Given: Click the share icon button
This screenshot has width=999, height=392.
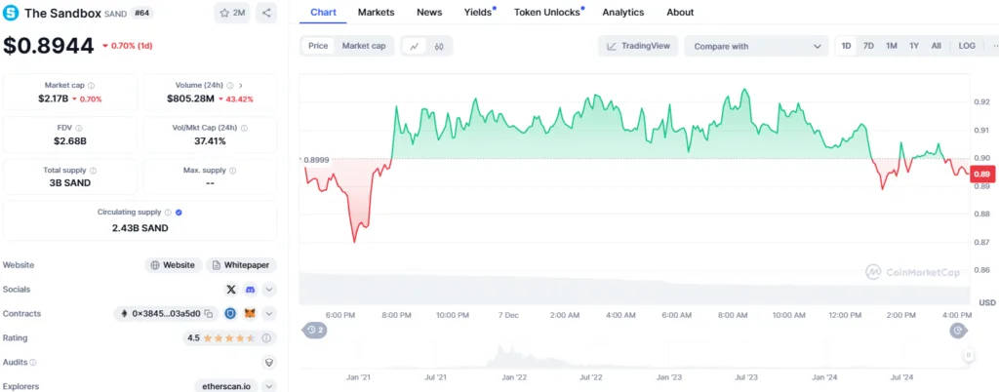Looking at the screenshot, I should coord(266,13).
